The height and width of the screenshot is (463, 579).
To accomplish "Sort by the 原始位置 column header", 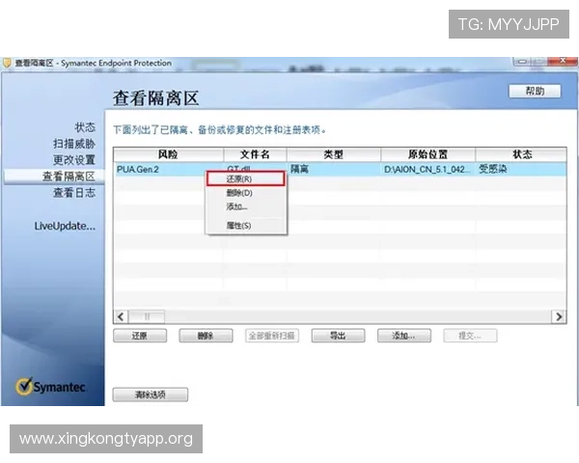I will [x=427, y=154].
